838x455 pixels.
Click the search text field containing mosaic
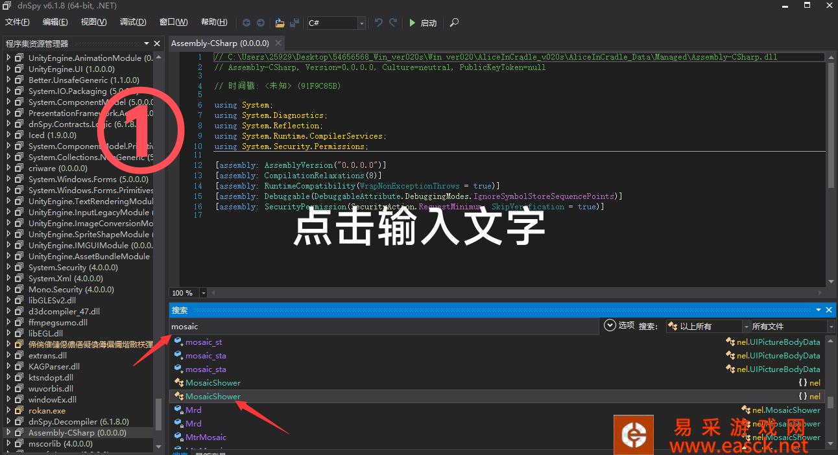coord(383,327)
